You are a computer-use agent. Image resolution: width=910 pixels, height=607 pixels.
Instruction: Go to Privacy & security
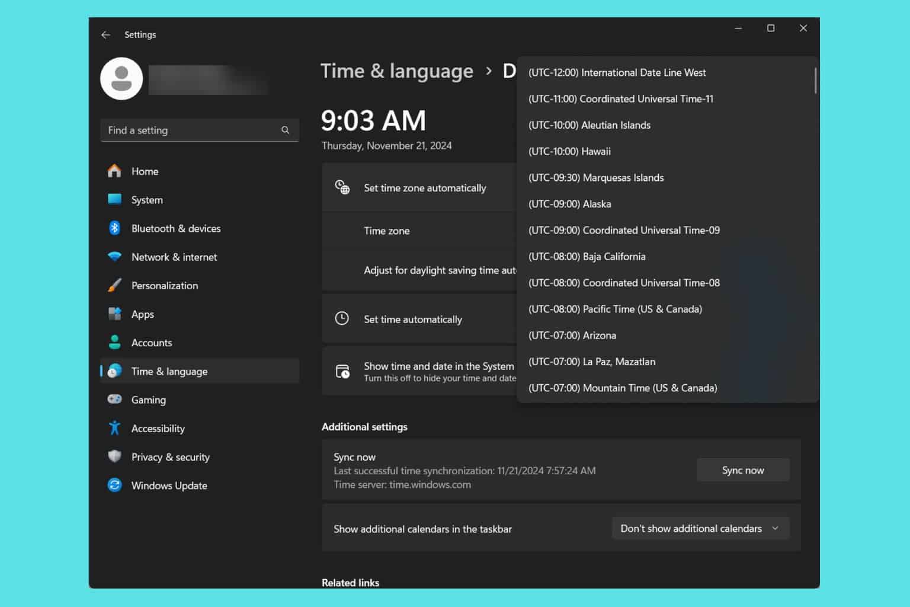(200, 456)
